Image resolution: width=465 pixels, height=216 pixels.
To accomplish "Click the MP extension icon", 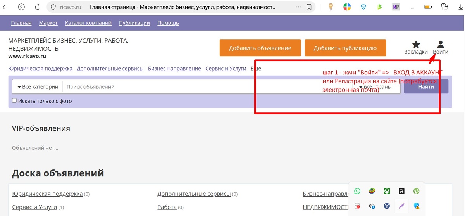I will [396, 7].
